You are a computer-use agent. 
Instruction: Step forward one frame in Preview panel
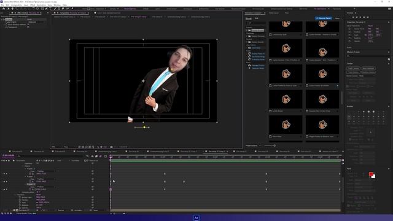[364, 17]
